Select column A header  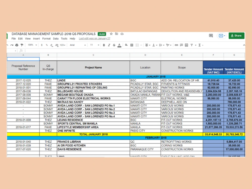[23, 55]
